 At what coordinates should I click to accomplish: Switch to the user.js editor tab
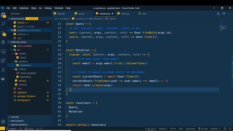tap(82, 14)
